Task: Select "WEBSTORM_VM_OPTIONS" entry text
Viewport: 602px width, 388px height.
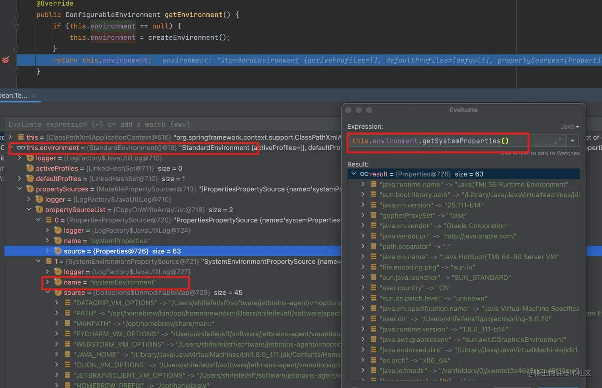Action: [119, 344]
